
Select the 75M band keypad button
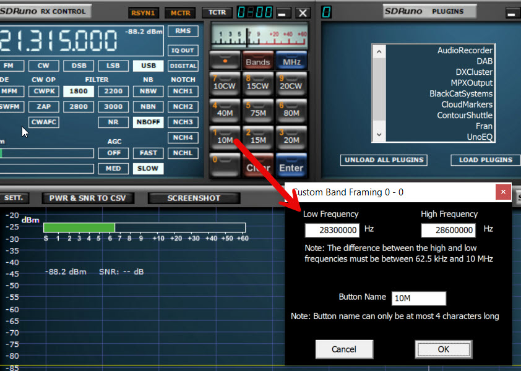(258, 111)
